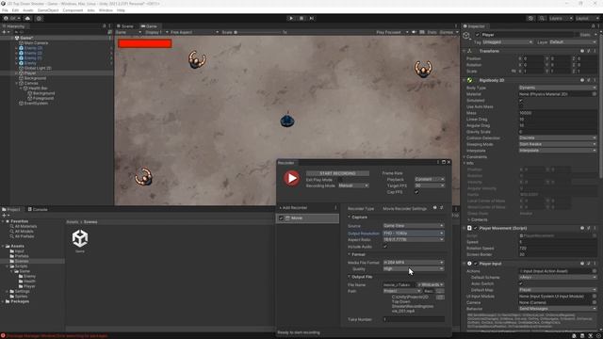The height and width of the screenshot is (339, 603).
Task: Open the Aspect Ratio dropdown
Action: [x=414, y=239]
